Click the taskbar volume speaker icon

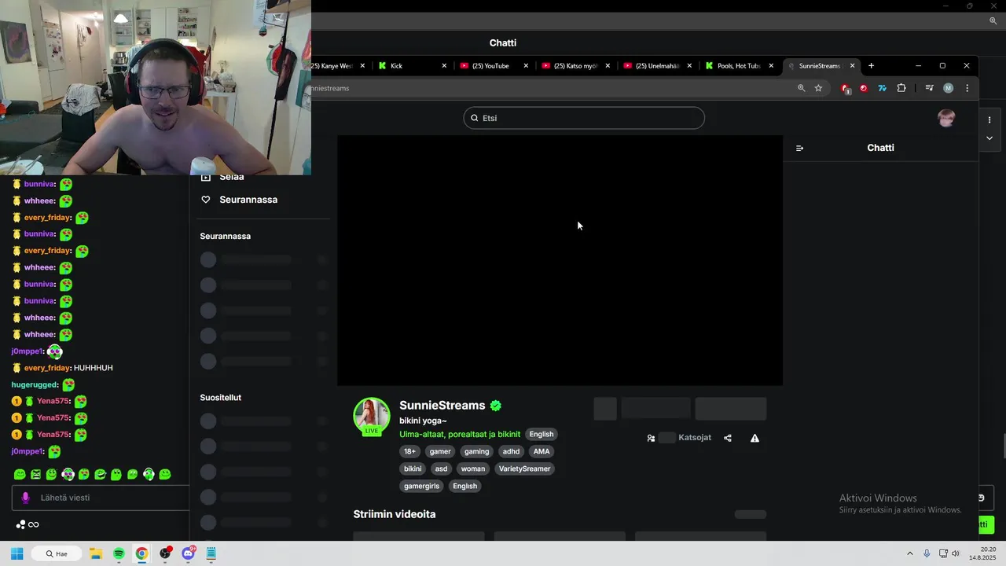[x=956, y=553]
